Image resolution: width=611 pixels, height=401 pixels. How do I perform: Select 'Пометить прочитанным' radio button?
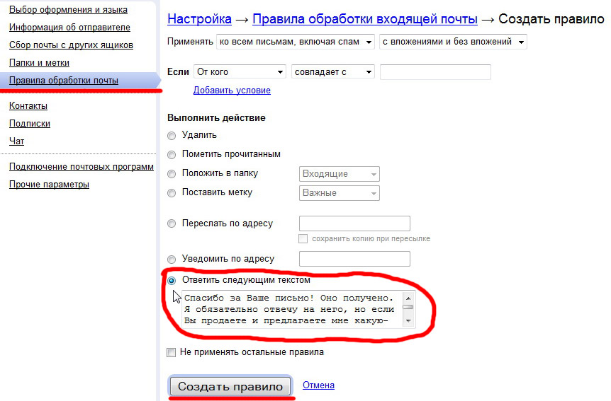click(x=172, y=155)
